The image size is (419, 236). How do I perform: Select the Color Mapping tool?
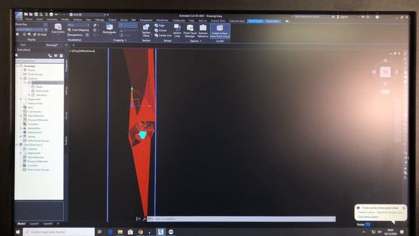coord(79,30)
